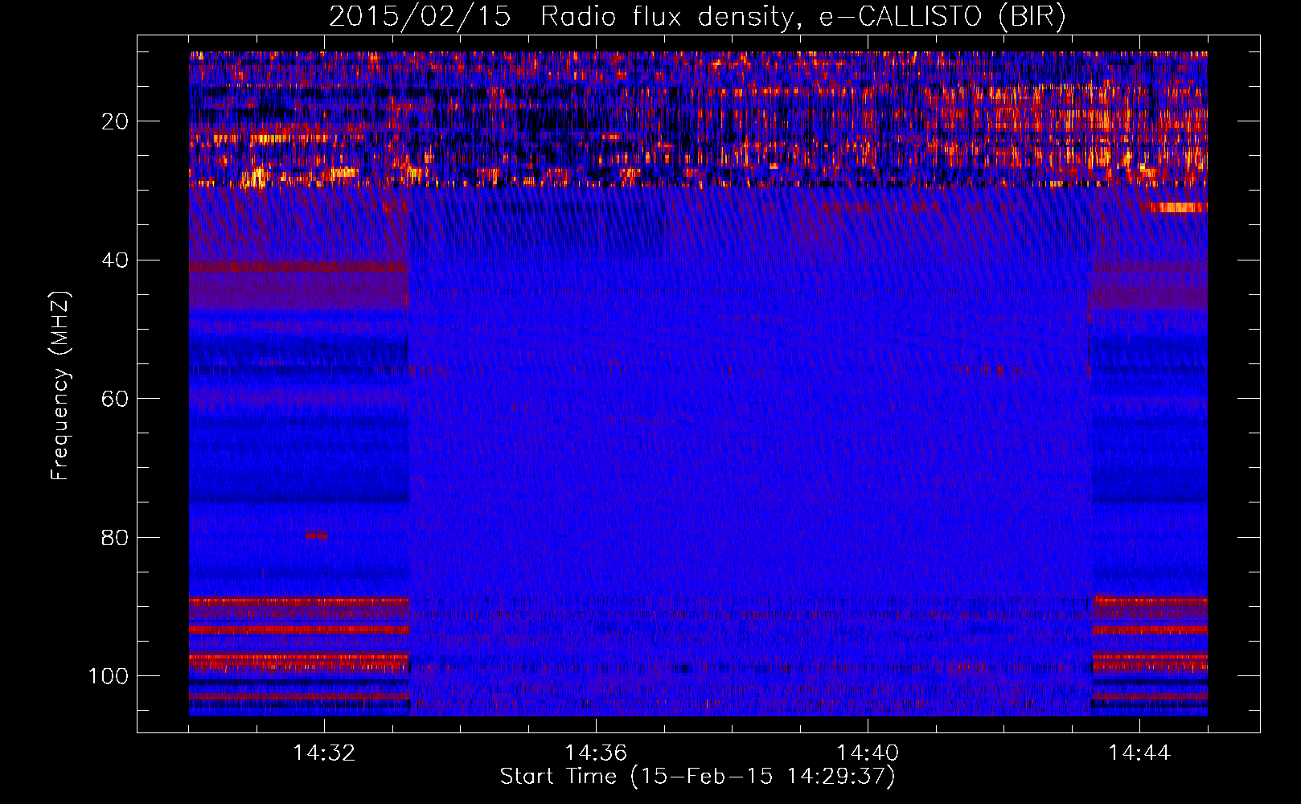
Task: Click the y-axis label 'Frequency (MHZ)'
Action: (60, 386)
